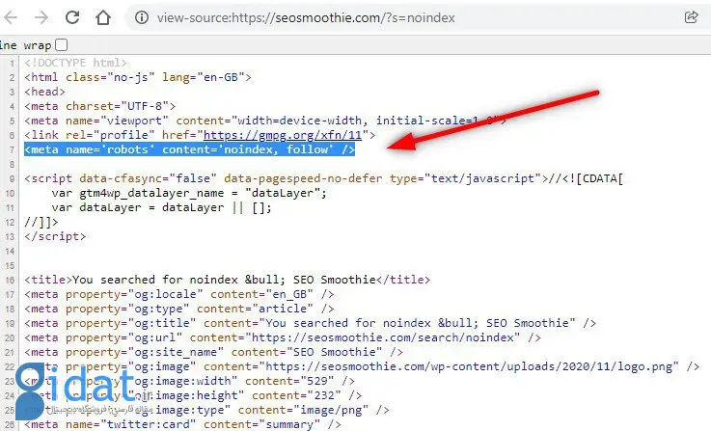Click the meta charset UTF-8 line
Viewport: 711px width, 431px height.
tap(99, 106)
